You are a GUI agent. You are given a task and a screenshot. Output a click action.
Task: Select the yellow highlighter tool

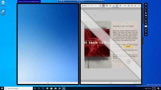coord(110,5)
